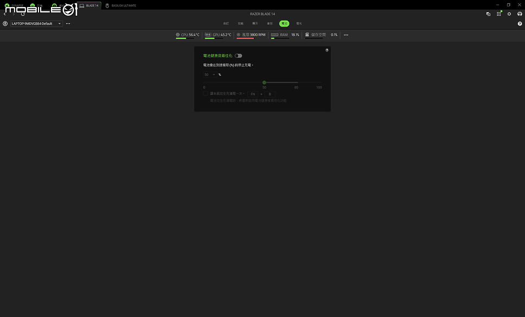Restore down the Razer Synapse window
The height and width of the screenshot is (317, 525).
click(x=509, y=5)
